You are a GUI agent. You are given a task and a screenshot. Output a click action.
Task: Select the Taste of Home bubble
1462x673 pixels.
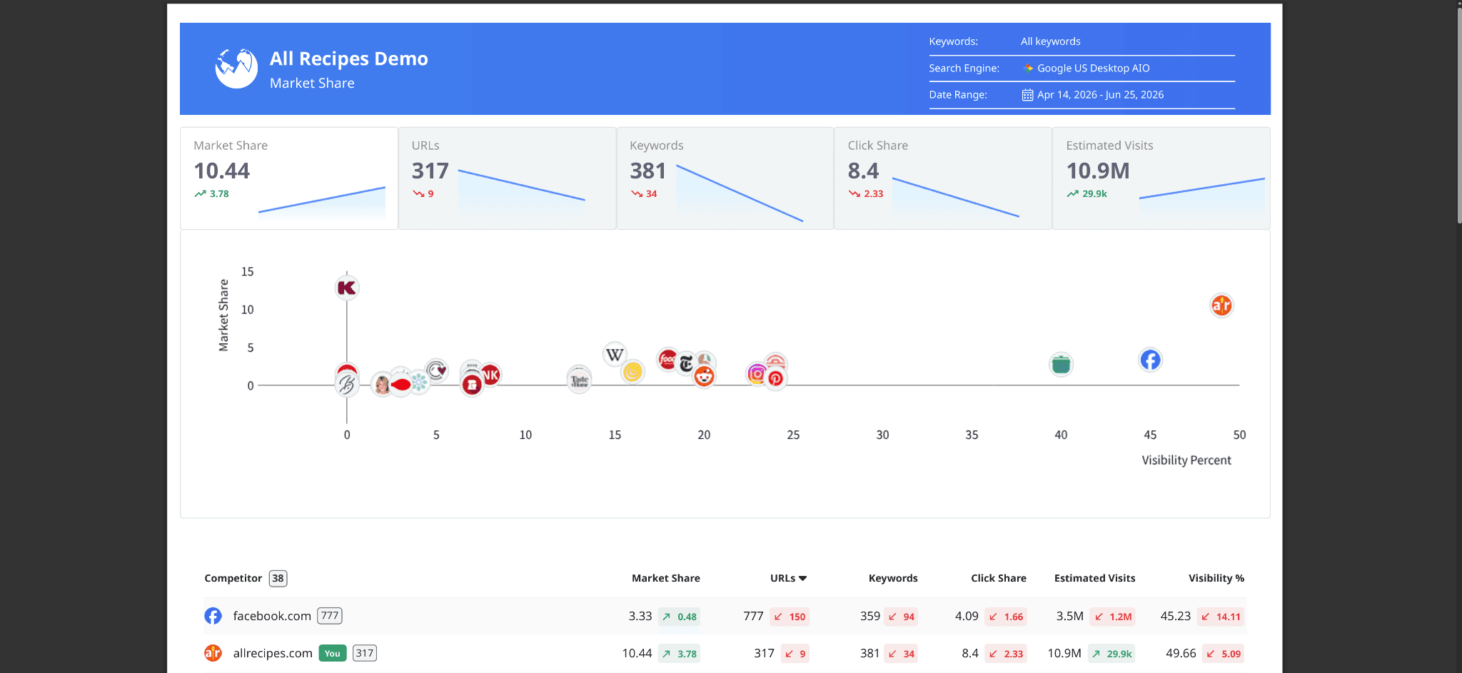579,380
